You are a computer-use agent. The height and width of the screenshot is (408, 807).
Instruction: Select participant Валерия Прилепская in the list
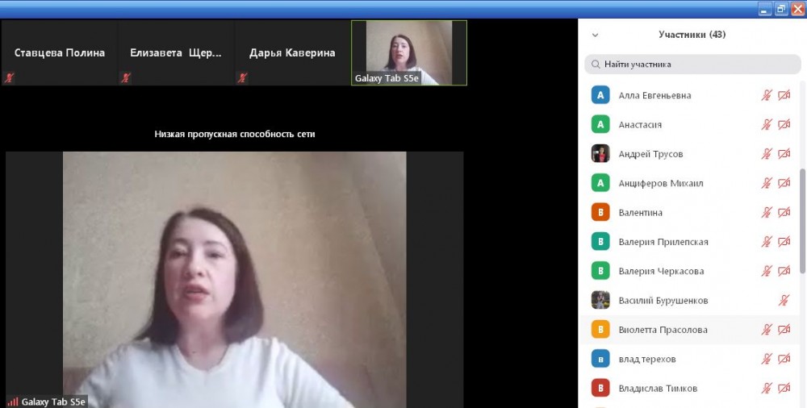663,242
